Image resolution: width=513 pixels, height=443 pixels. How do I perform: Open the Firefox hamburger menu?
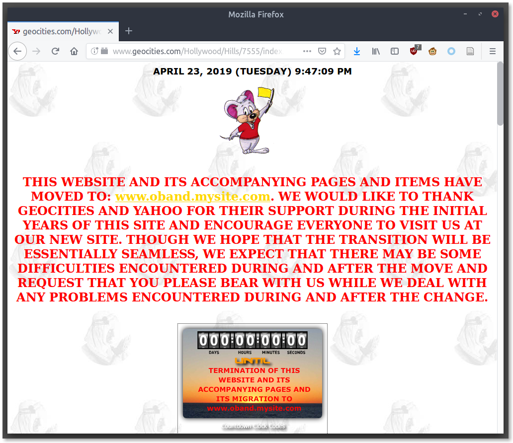click(493, 51)
